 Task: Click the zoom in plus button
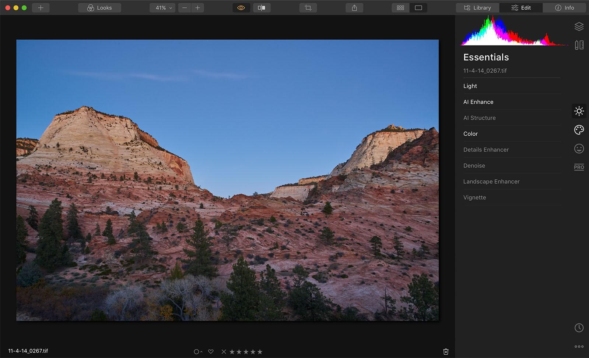coord(198,8)
